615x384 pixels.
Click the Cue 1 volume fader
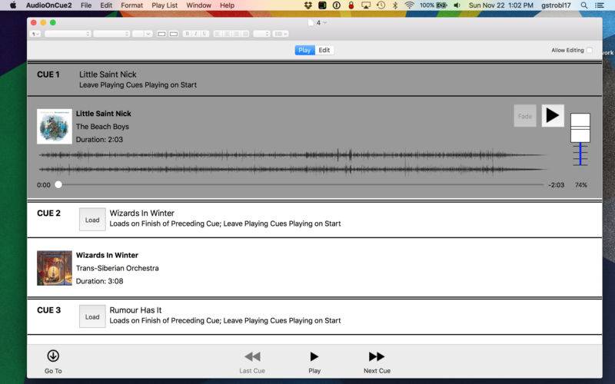[580, 127]
